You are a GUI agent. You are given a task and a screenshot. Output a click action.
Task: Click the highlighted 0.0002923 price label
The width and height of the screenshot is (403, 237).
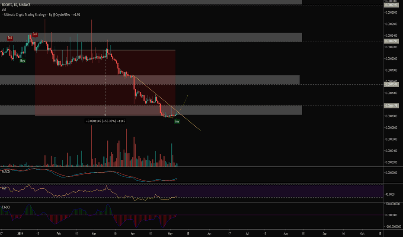point(391,5)
